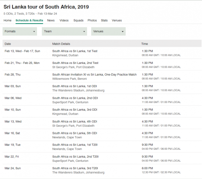Click the 'Mar 19, Tue' date
This screenshot has height=179, width=202.
tap(12, 145)
